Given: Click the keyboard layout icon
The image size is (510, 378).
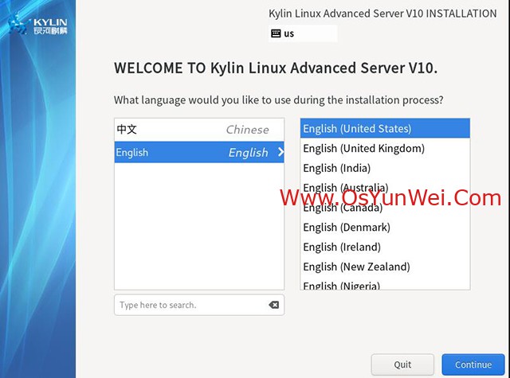Looking at the screenshot, I should click(x=276, y=33).
